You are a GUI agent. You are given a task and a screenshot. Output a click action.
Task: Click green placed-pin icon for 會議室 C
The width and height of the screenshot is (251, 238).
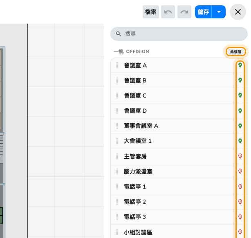tap(240, 95)
